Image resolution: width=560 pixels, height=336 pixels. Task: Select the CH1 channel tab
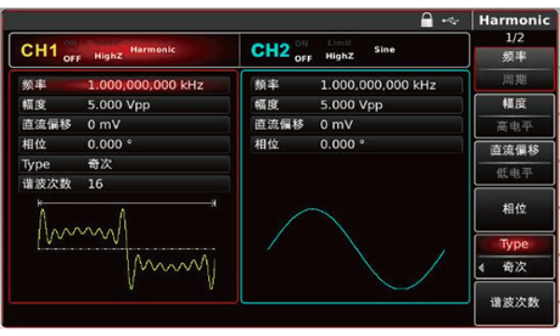tap(124, 50)
